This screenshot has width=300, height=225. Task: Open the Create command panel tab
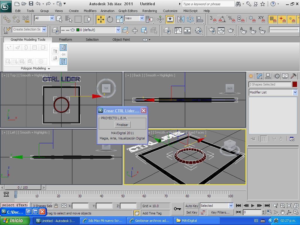tap(251, 76)
